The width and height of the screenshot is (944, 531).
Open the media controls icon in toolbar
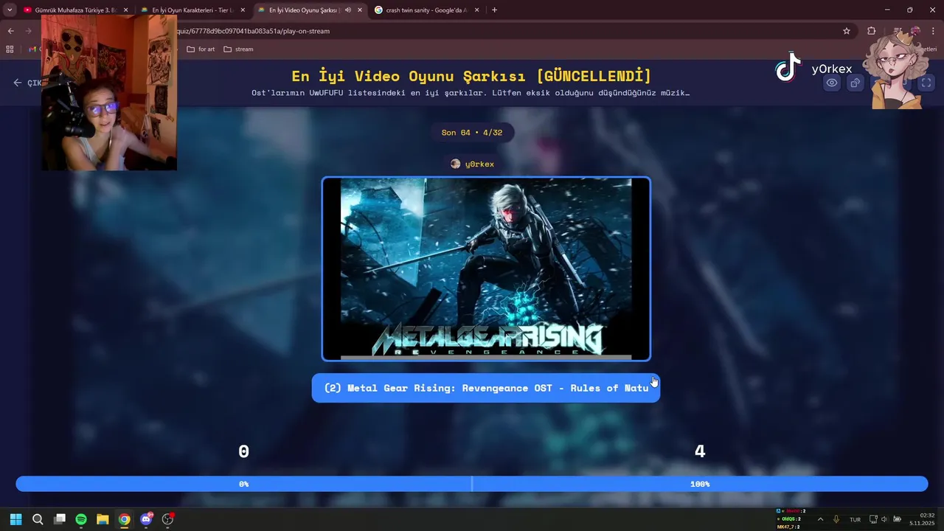click(897, 31)
